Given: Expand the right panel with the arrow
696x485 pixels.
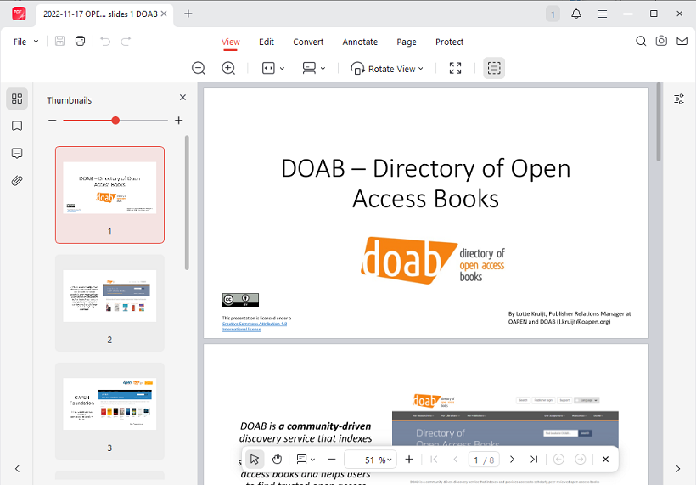Looking at the screenshot, I should pyautogui.click(x=678, y=469).
